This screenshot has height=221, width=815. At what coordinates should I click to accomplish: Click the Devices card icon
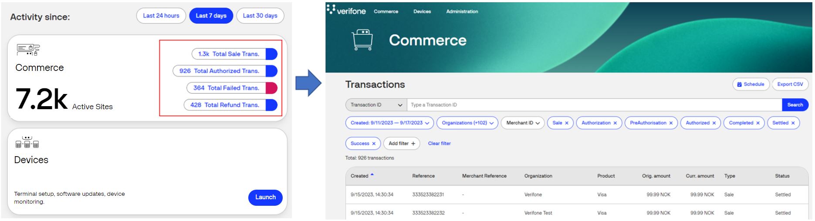27,142
